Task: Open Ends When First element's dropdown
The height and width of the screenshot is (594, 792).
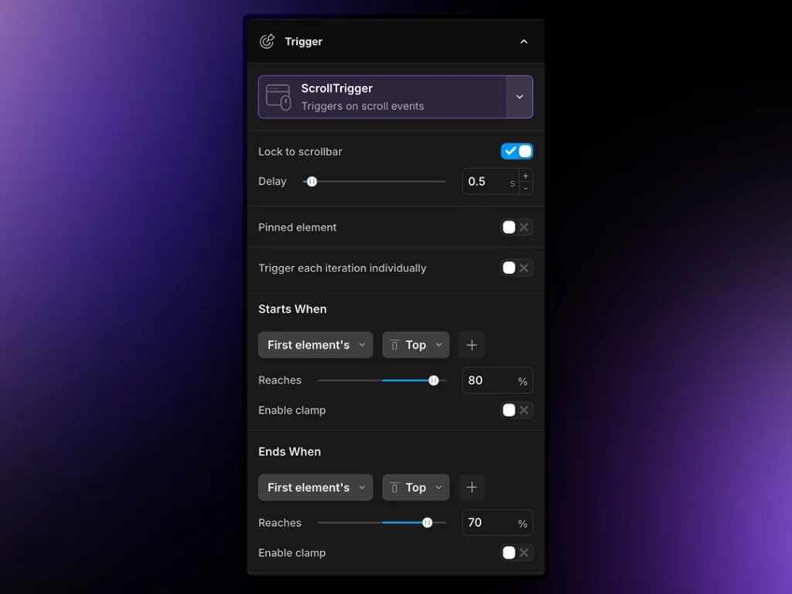Action: coord(316,487)
